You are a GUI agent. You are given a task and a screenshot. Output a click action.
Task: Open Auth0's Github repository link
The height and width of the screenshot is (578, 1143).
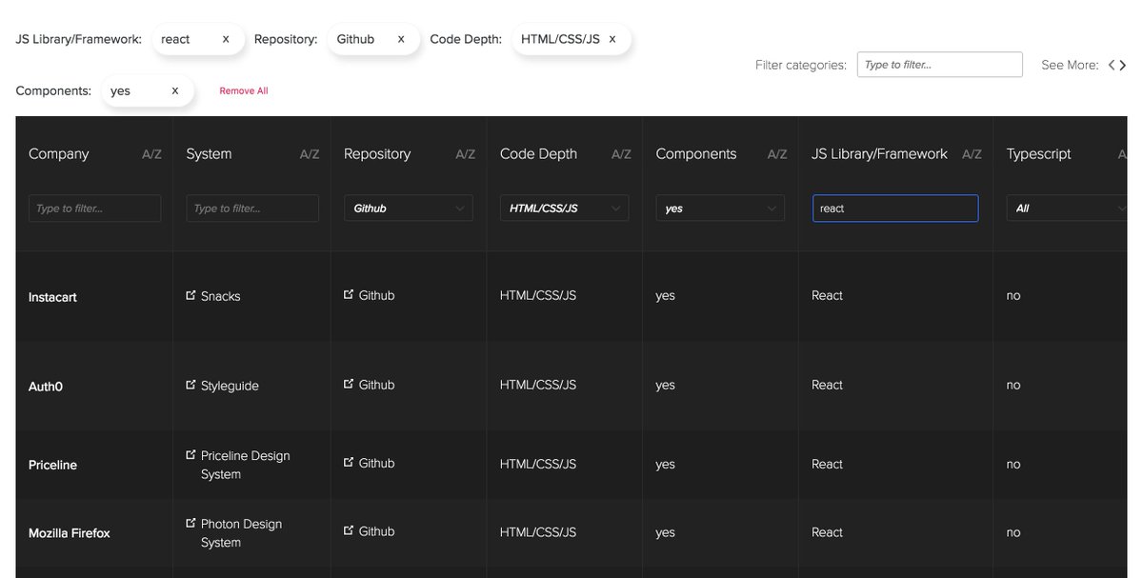pos(370,385)
